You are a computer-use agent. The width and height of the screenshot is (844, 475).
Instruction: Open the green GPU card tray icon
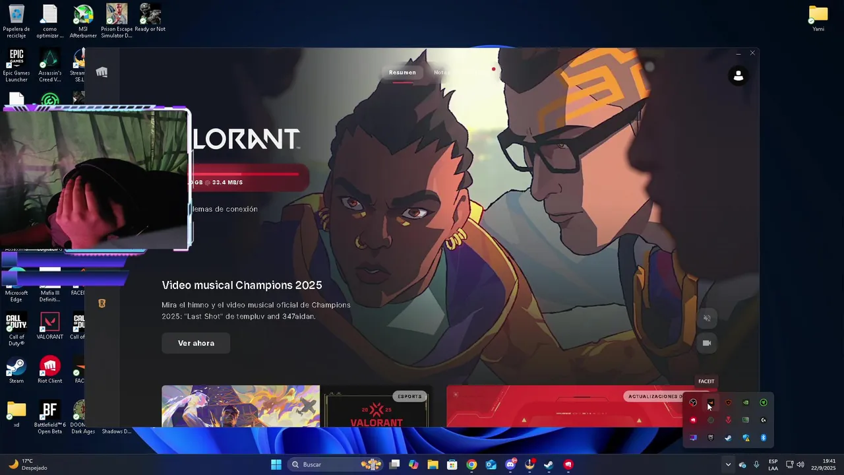click(746, 420)
